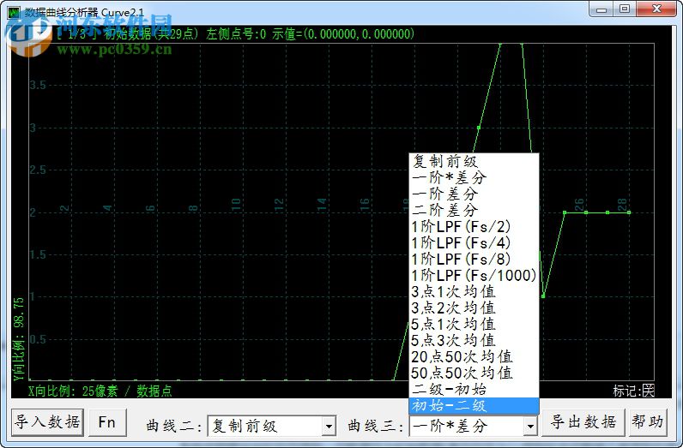Pick 1阶LPF(Fs/8) filter option
The height and width of the screenshot is (448, 683).
pos(474,260)
